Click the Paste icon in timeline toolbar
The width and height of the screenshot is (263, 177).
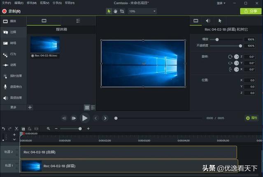click(x=30, y=129)
